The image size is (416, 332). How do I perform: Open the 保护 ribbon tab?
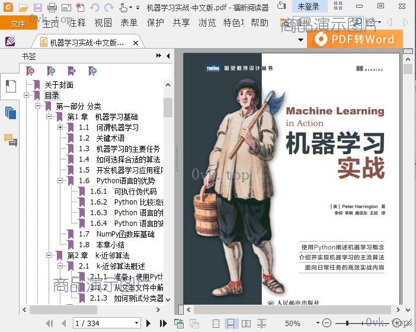click(155, 23)
